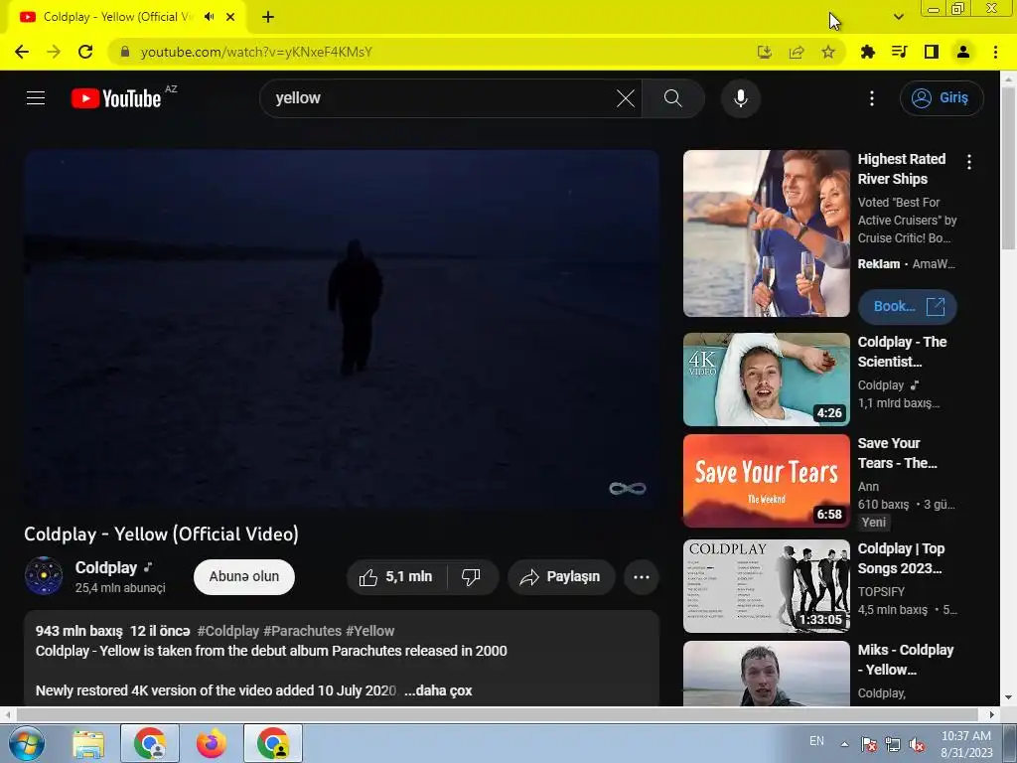The height and width of the screenshot is (763, 1017).
Task: Bookmark this page with star icon
Action: [x=828, y=52]
